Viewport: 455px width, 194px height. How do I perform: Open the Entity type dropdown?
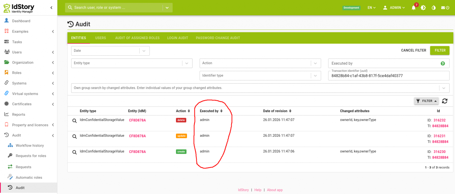pyautogui.click(x=131, y=63)
